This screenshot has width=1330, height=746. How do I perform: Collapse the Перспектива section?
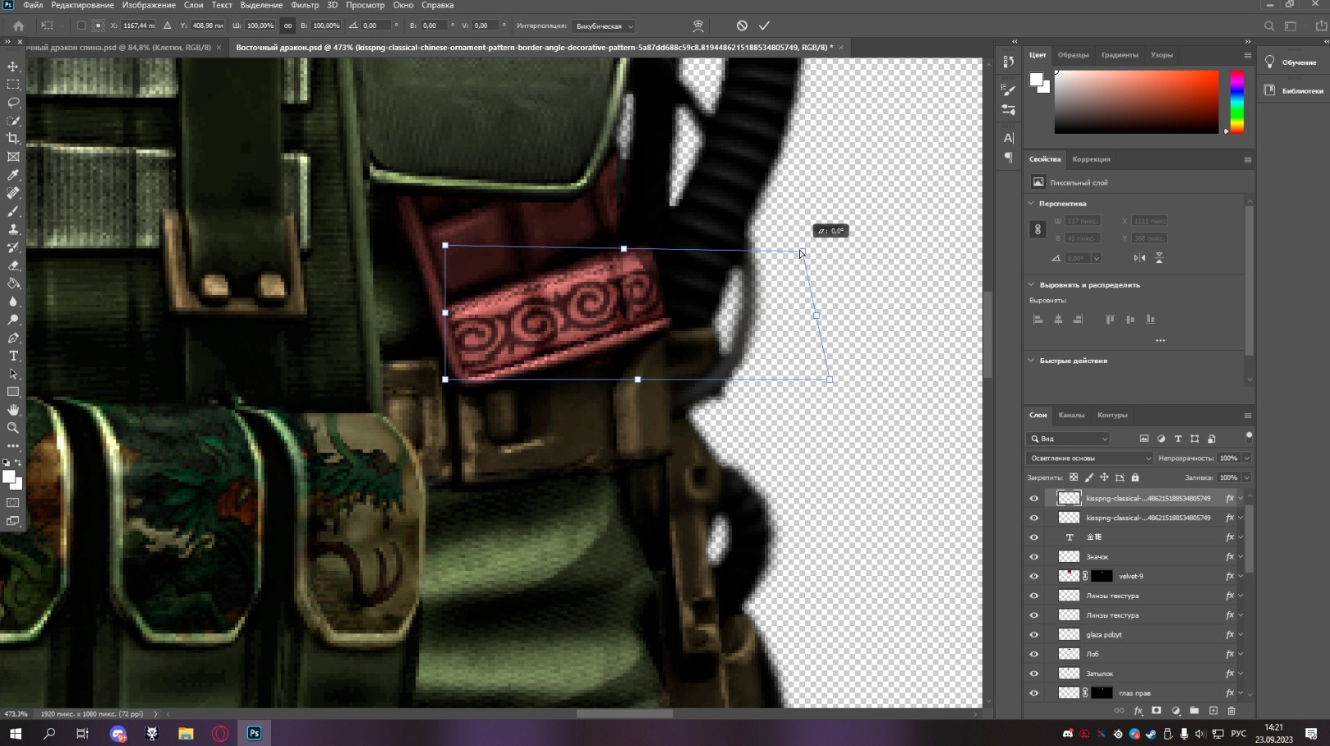tap(1031, 204)
